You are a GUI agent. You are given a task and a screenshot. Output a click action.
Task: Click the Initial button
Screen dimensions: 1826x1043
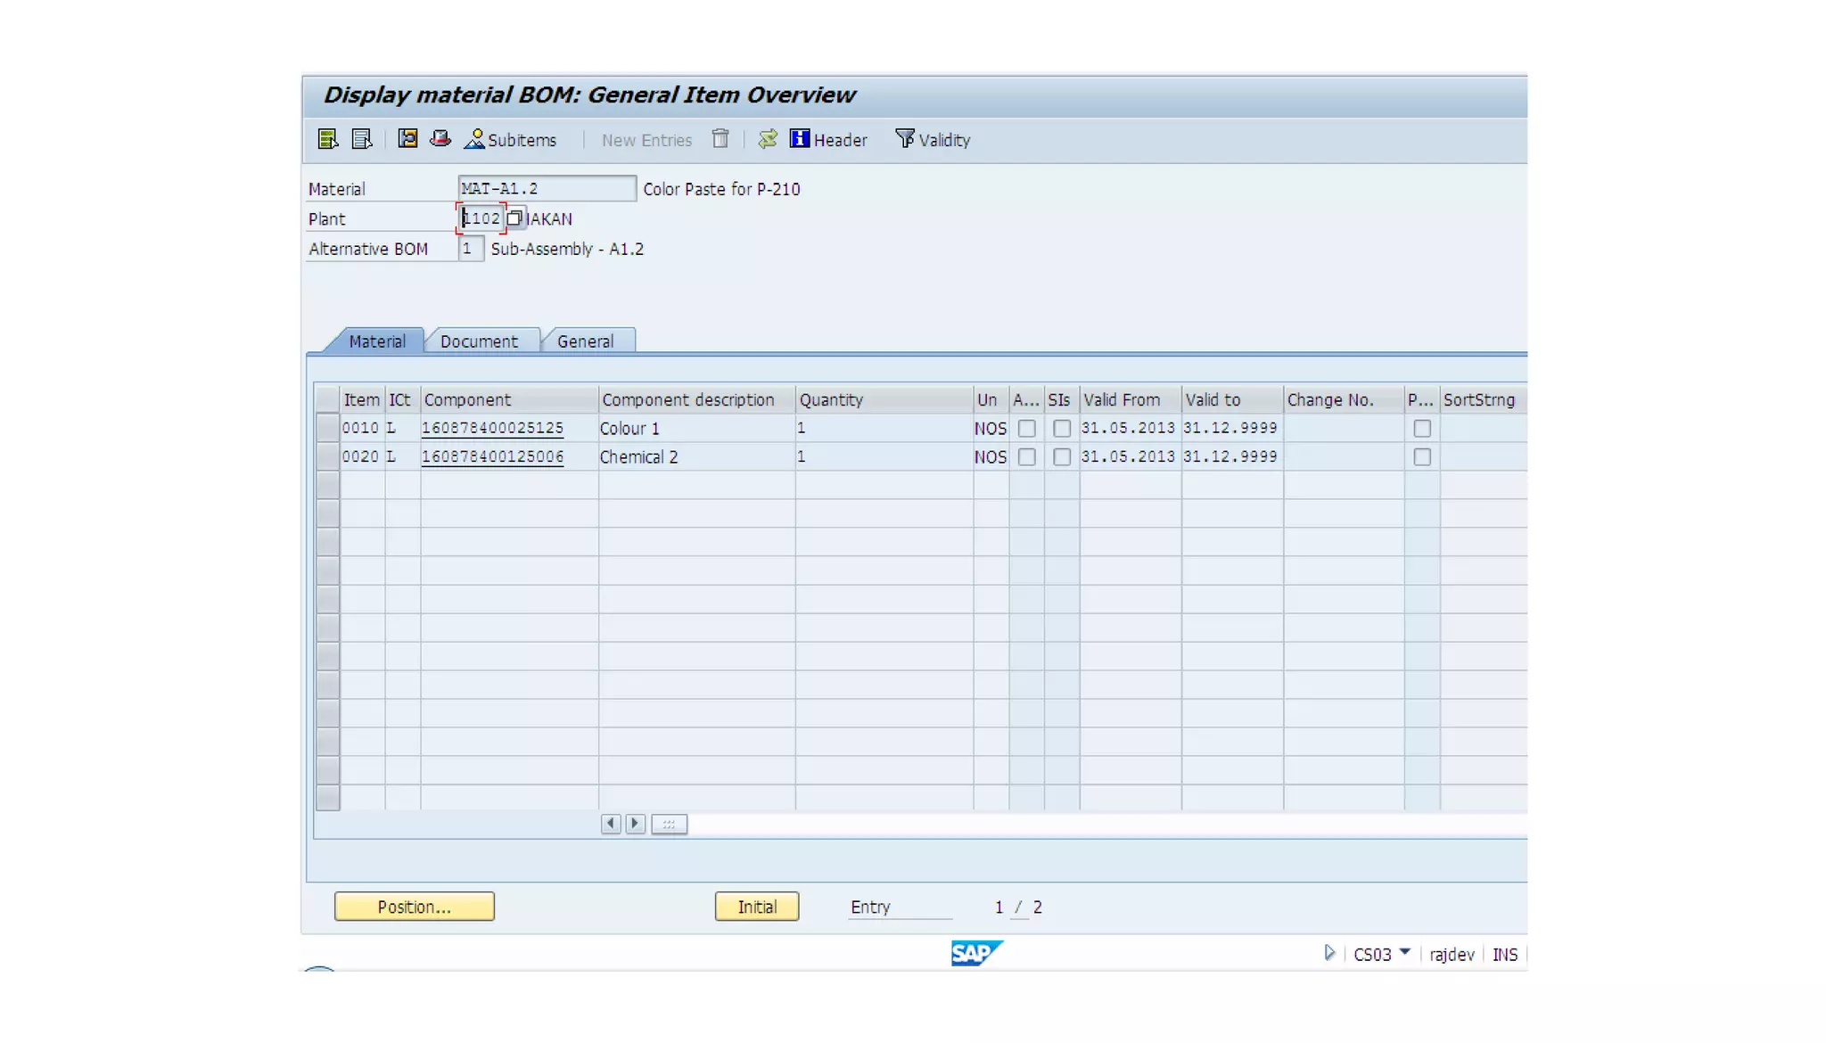point(757,907)
